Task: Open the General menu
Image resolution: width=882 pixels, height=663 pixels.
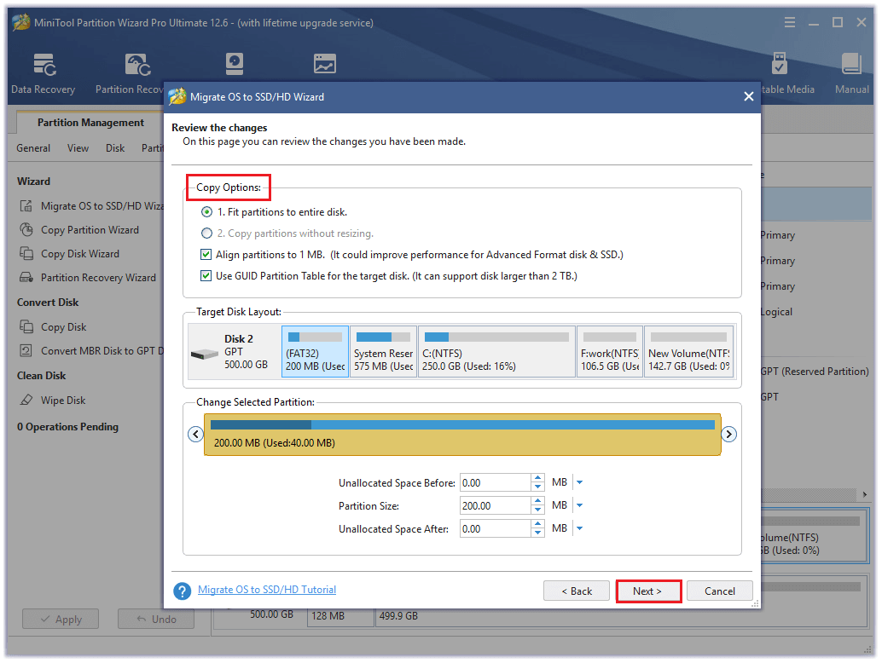Action: (x=33, y=148)
